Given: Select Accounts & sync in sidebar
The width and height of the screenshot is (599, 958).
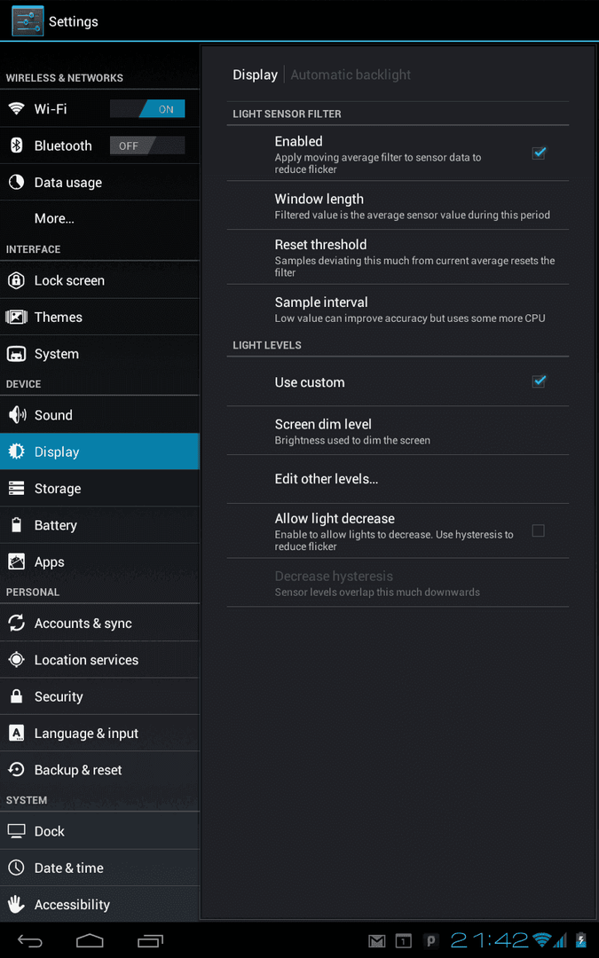Looking at the screenshot, I should 99,624.
